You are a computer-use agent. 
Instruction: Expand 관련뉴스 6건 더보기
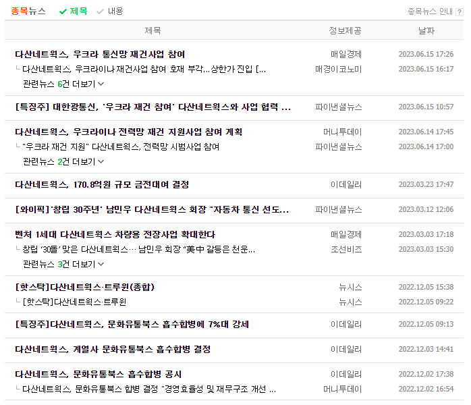63,84
